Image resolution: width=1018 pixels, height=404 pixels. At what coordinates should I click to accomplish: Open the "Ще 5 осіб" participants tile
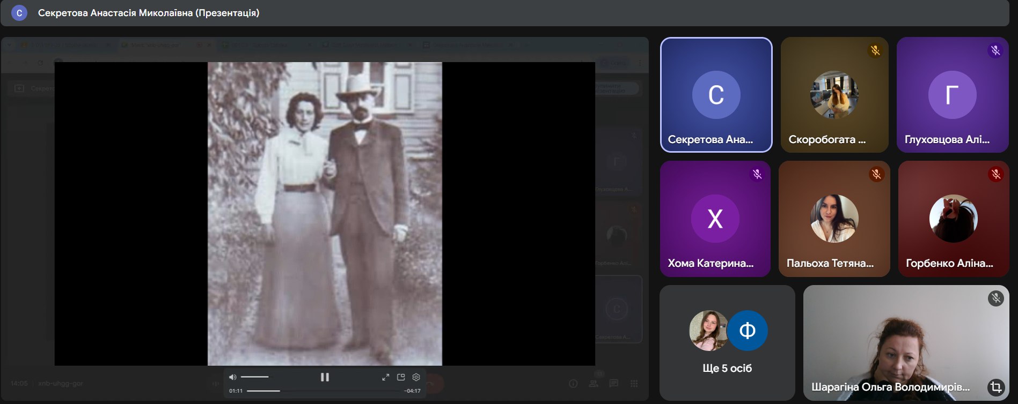point(727,343)
